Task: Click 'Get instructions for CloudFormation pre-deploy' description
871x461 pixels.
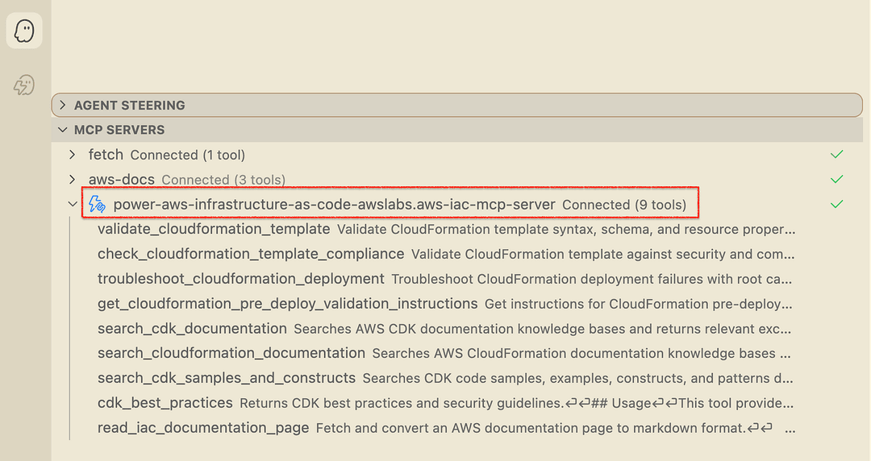Action: pos(638,304)
